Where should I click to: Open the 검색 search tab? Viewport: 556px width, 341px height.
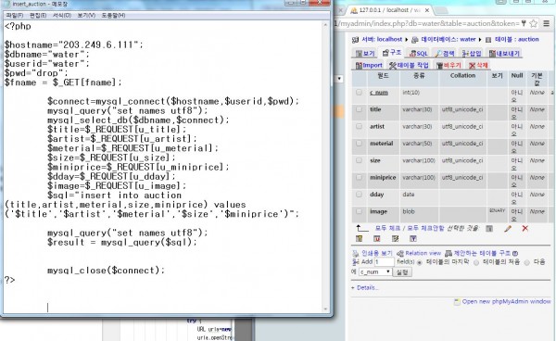445,54
